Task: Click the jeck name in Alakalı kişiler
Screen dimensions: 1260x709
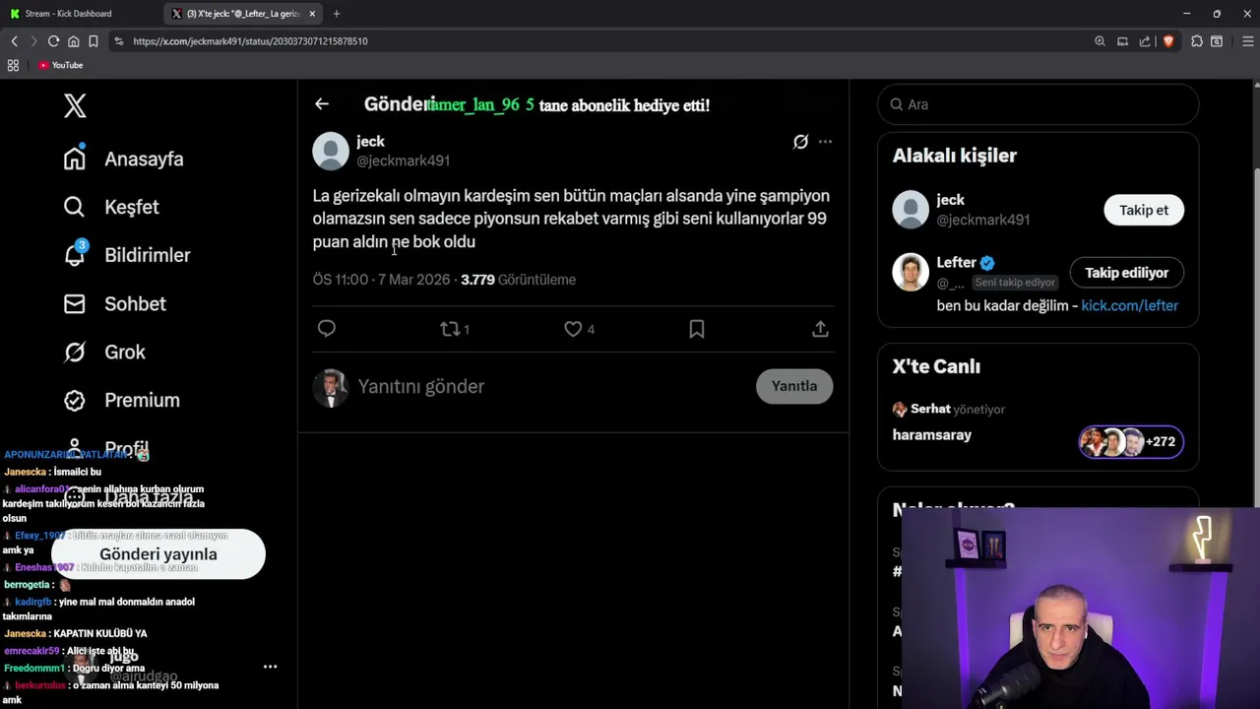Action: tap(950, 200)
